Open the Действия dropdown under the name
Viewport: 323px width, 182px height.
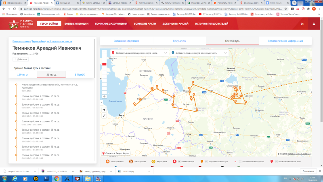pos(20,59)
